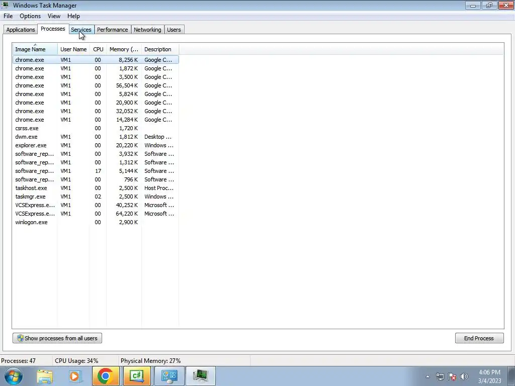Screen dimensions: 515x386
Task: Select chrome.exe row using 14,284 K
Action: pos(96,120)
